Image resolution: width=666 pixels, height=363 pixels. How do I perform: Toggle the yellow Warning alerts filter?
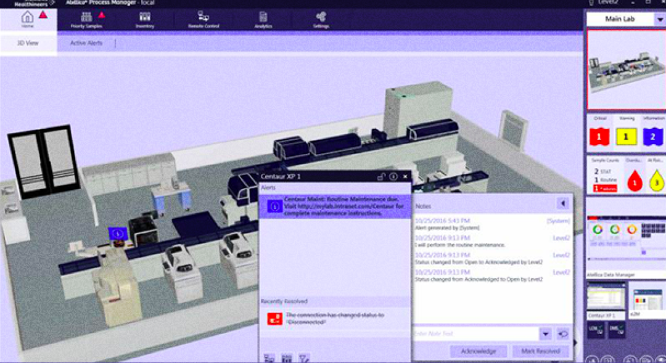coord(625,136)
